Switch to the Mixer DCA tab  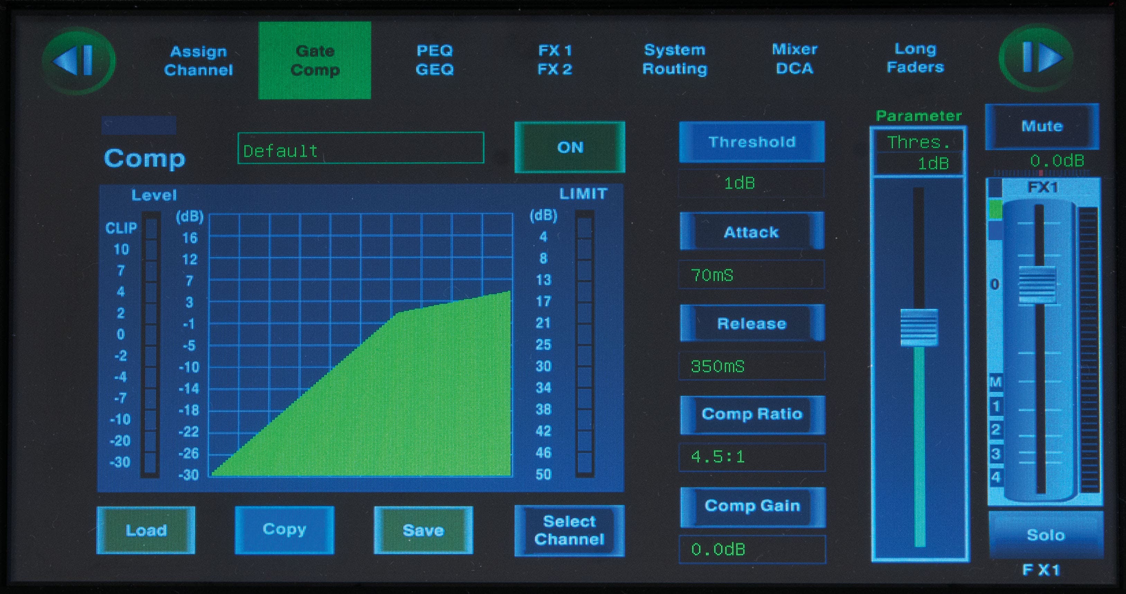(x=794, y=59)
